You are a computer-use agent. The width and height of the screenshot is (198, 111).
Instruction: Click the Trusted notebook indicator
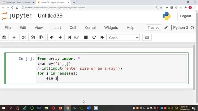[153, 27]
